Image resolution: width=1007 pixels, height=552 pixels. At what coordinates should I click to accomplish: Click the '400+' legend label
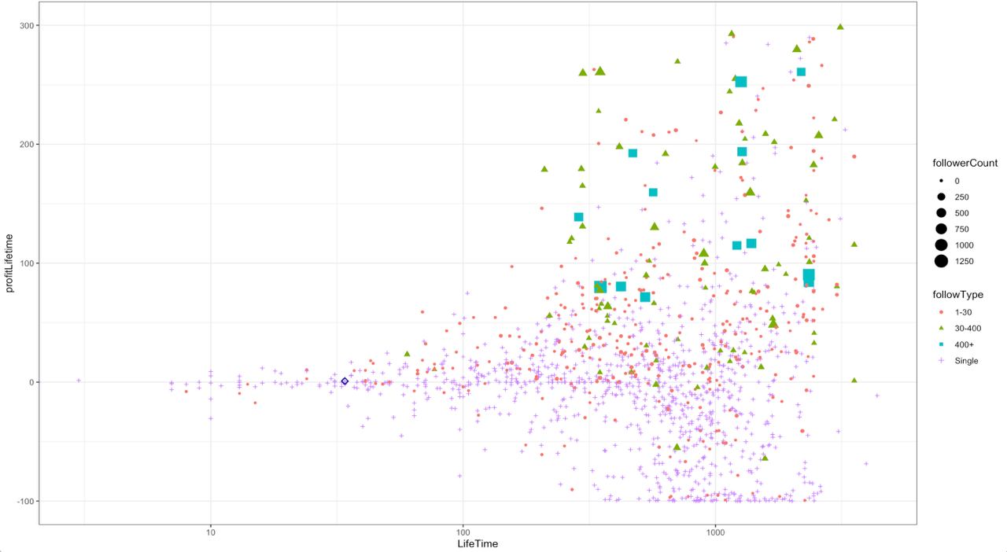point(963,344)
